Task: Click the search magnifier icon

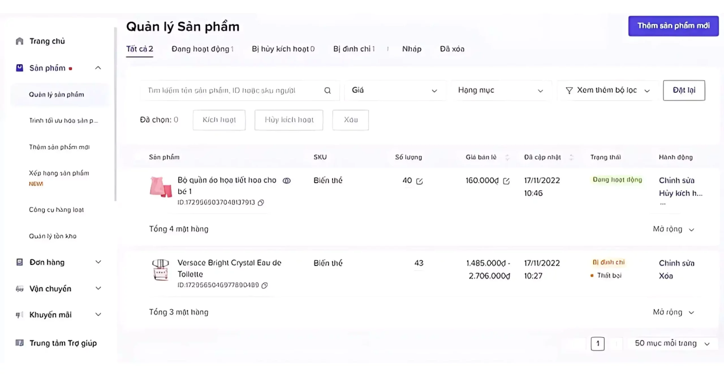Action: point(327,90)
